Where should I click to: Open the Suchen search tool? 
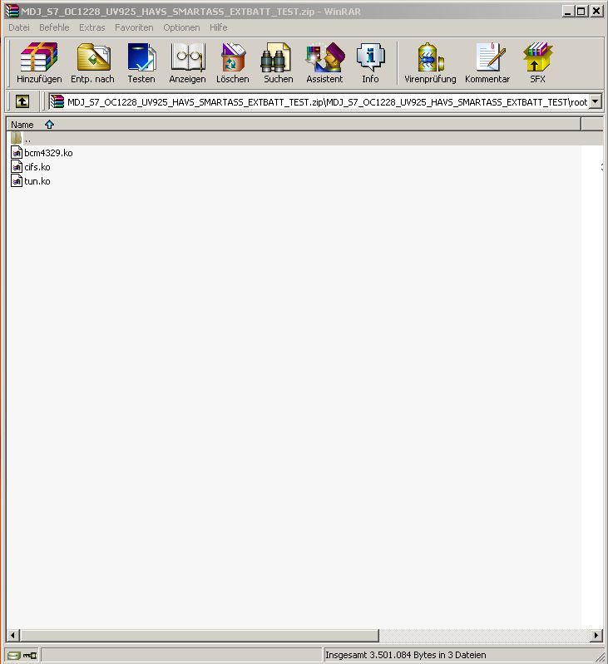point(275,57)
